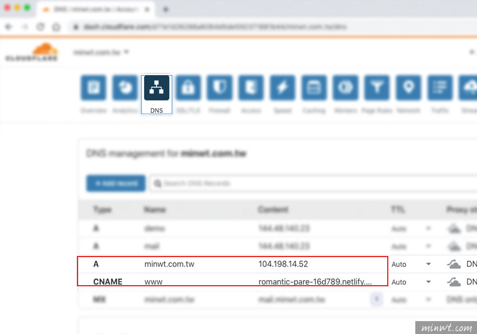This screenshot has height=334, width=477.
Task: Go forward in the browser
Action: (x=25, y=27)
